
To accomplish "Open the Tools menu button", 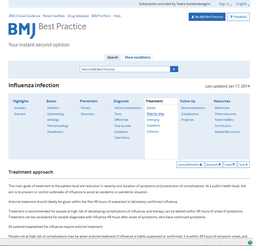I will click(243, 165).
